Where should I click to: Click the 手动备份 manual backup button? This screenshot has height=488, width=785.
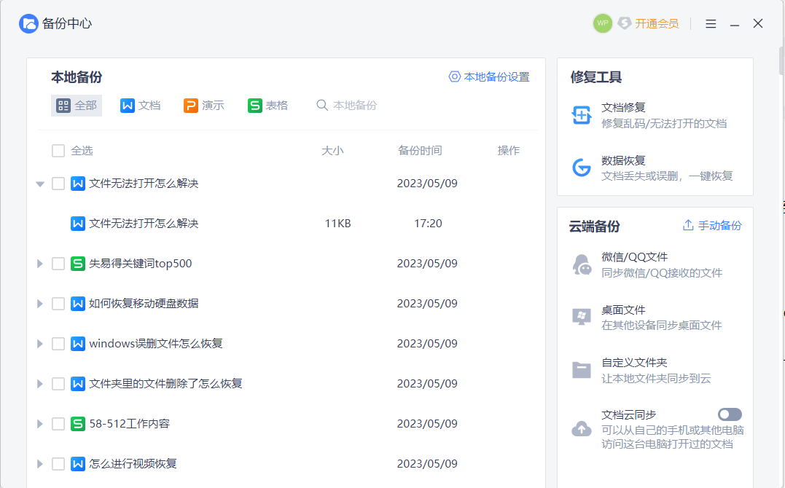[x=712, y=226]
